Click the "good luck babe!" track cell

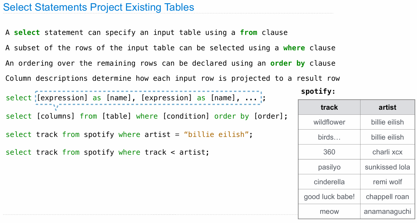329,197
